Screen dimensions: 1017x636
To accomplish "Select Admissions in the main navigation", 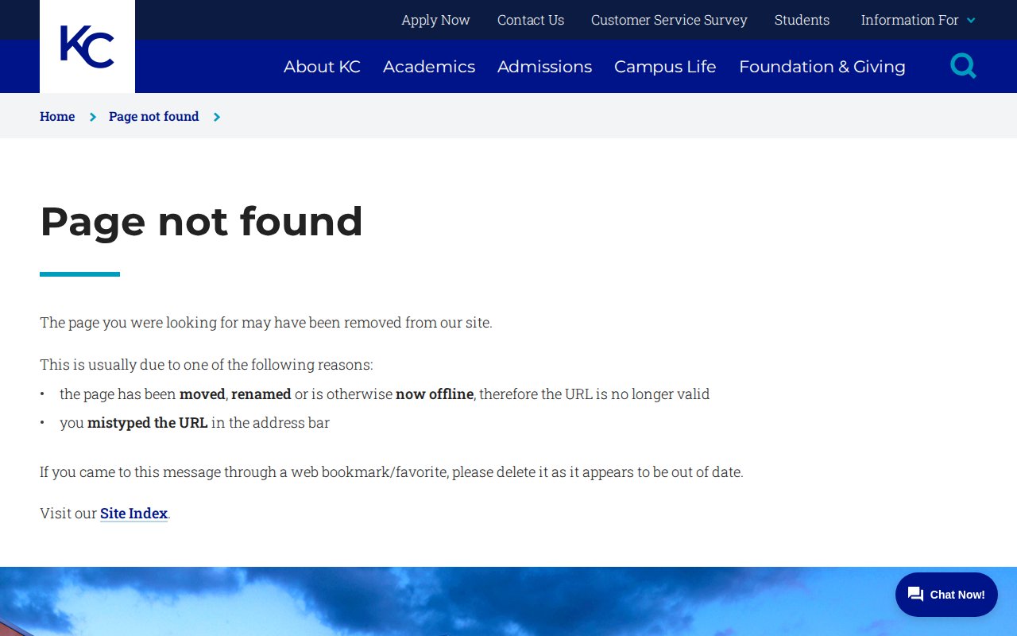I will (544, 67).
